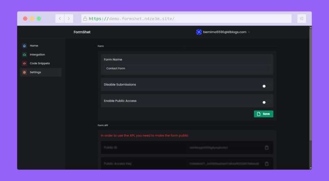Click the red API warning text

pos(144,135)
